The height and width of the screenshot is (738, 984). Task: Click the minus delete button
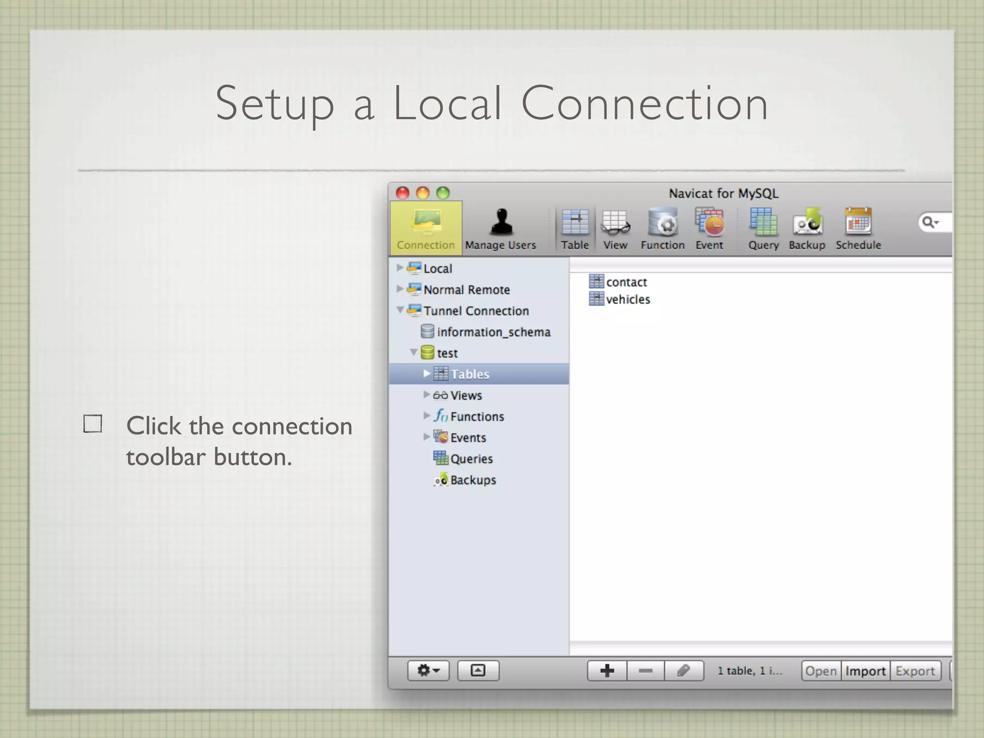[x=646, y=670]
